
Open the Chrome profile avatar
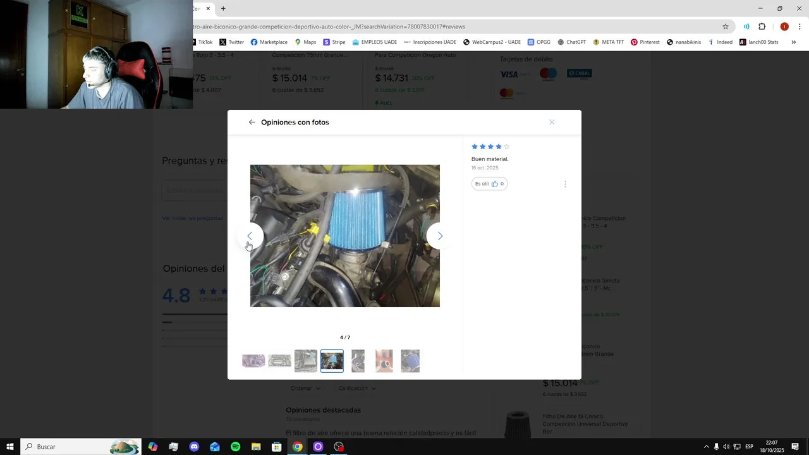[784, 27]
